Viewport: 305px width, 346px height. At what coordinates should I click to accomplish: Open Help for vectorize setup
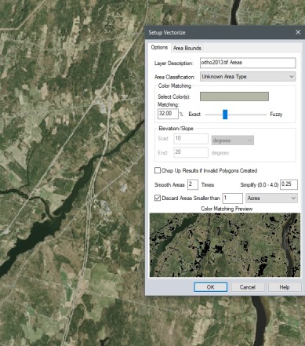(x=285, y=287)
